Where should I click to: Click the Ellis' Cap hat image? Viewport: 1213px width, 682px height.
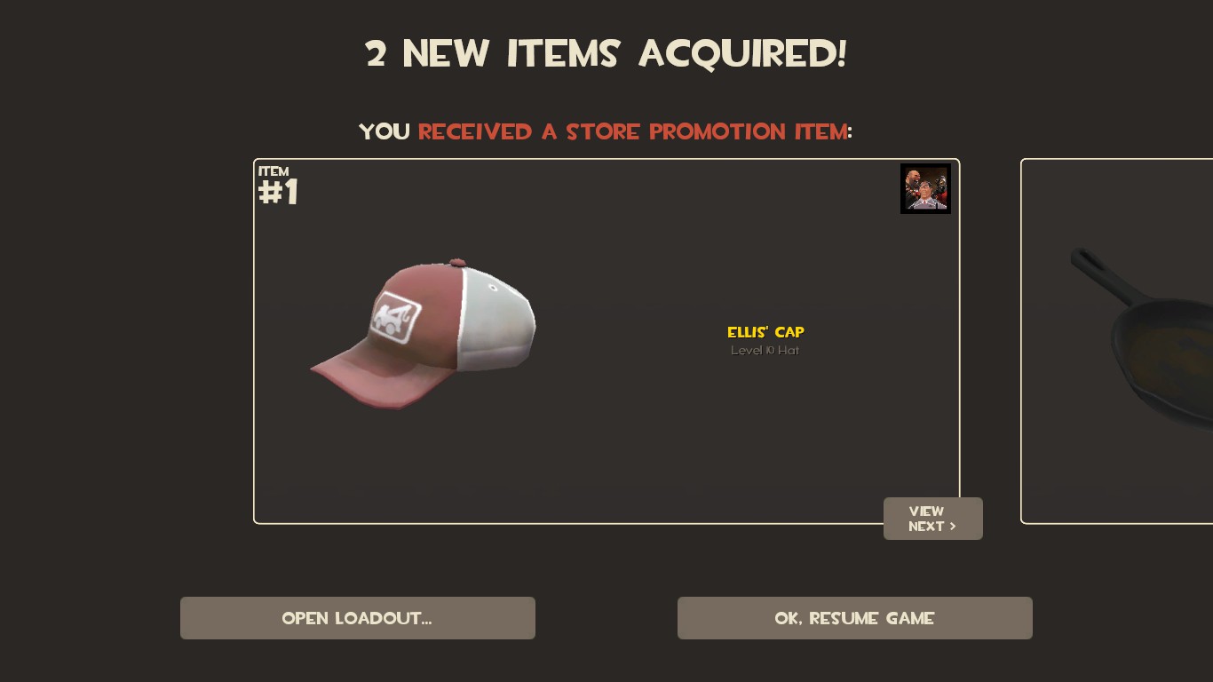423,335
